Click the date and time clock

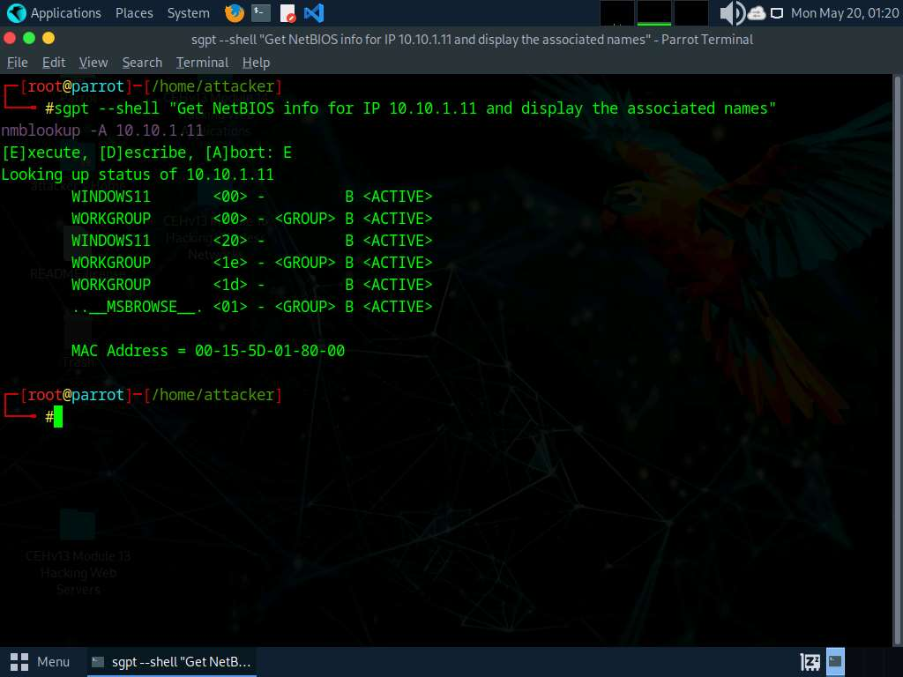[844, 13]
